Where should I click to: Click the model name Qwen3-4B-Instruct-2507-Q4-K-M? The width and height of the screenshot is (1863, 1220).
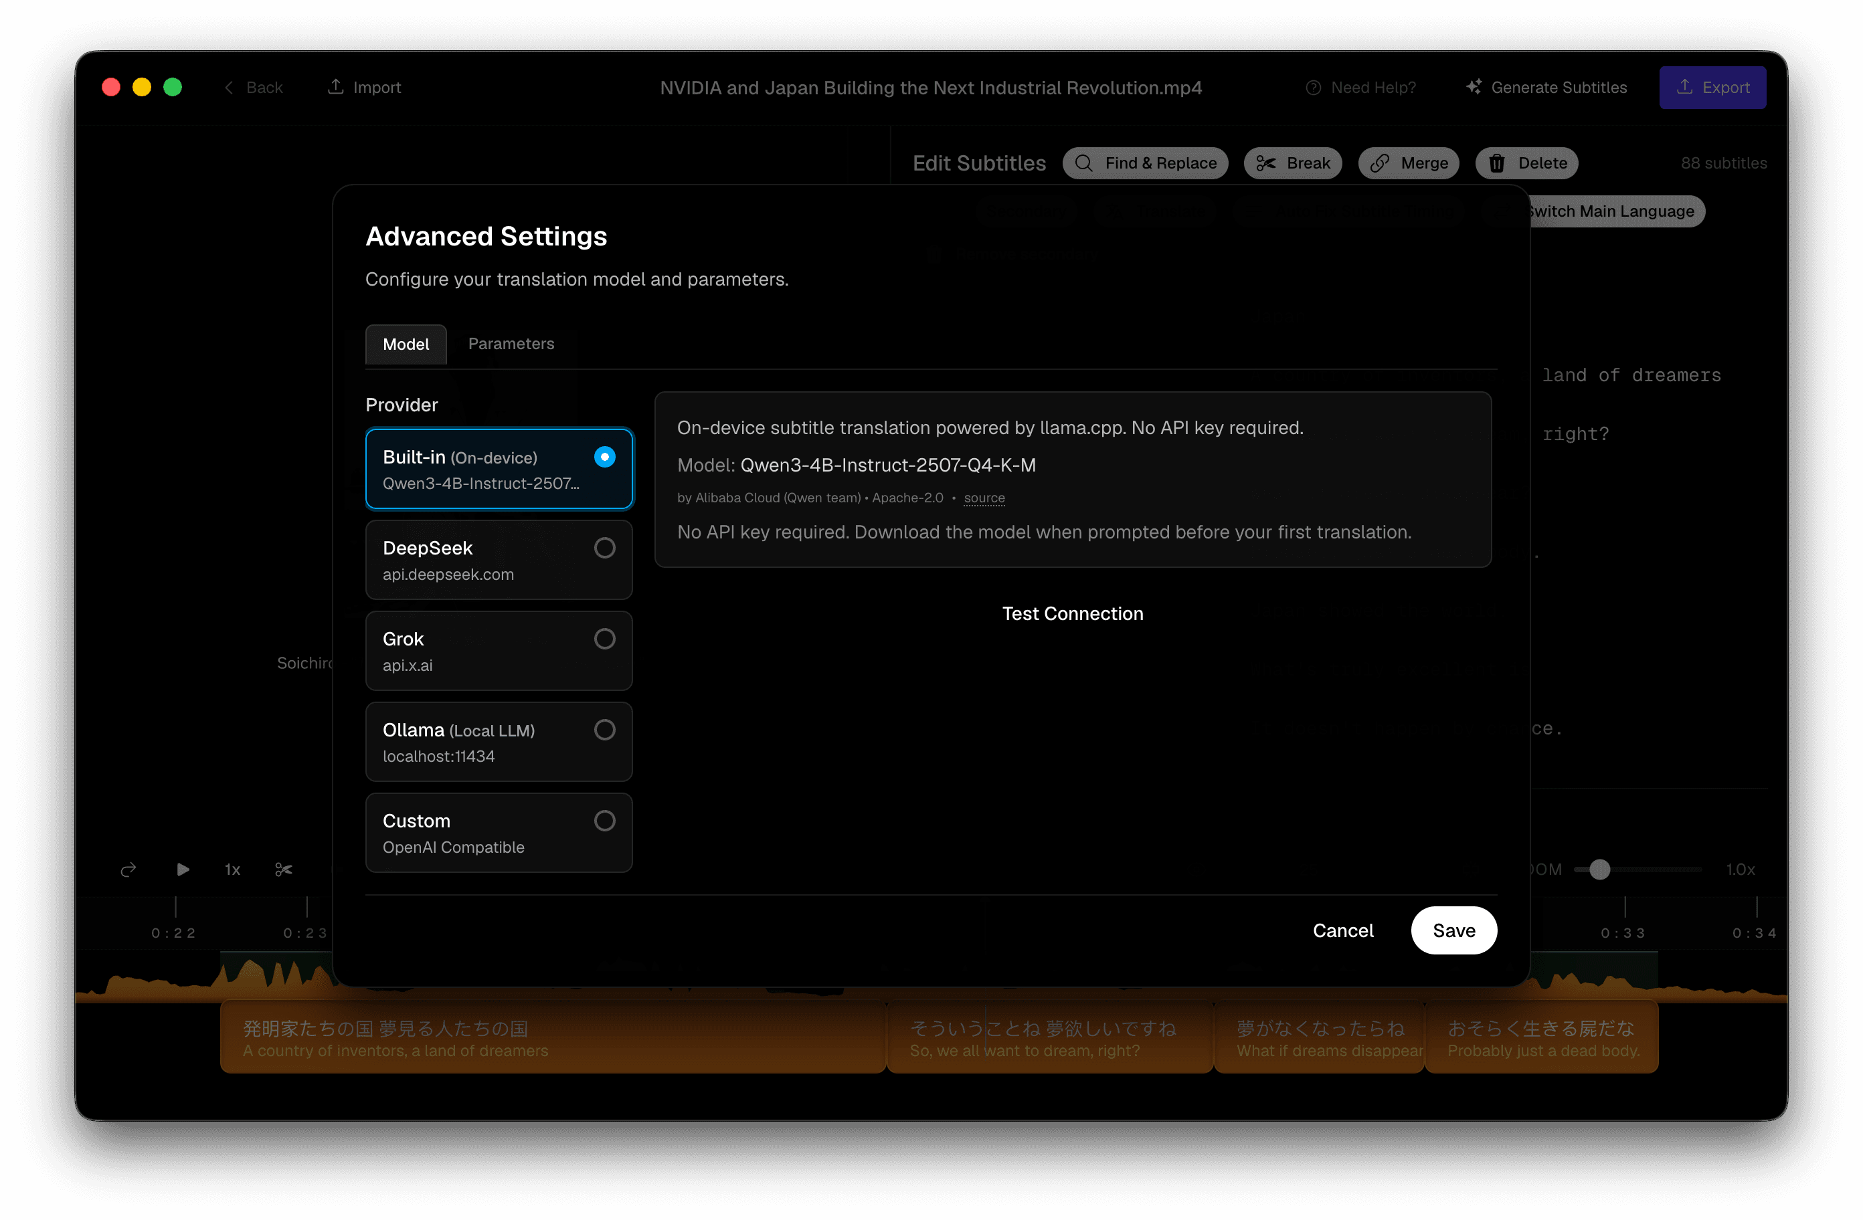click(x=887, y=465)
